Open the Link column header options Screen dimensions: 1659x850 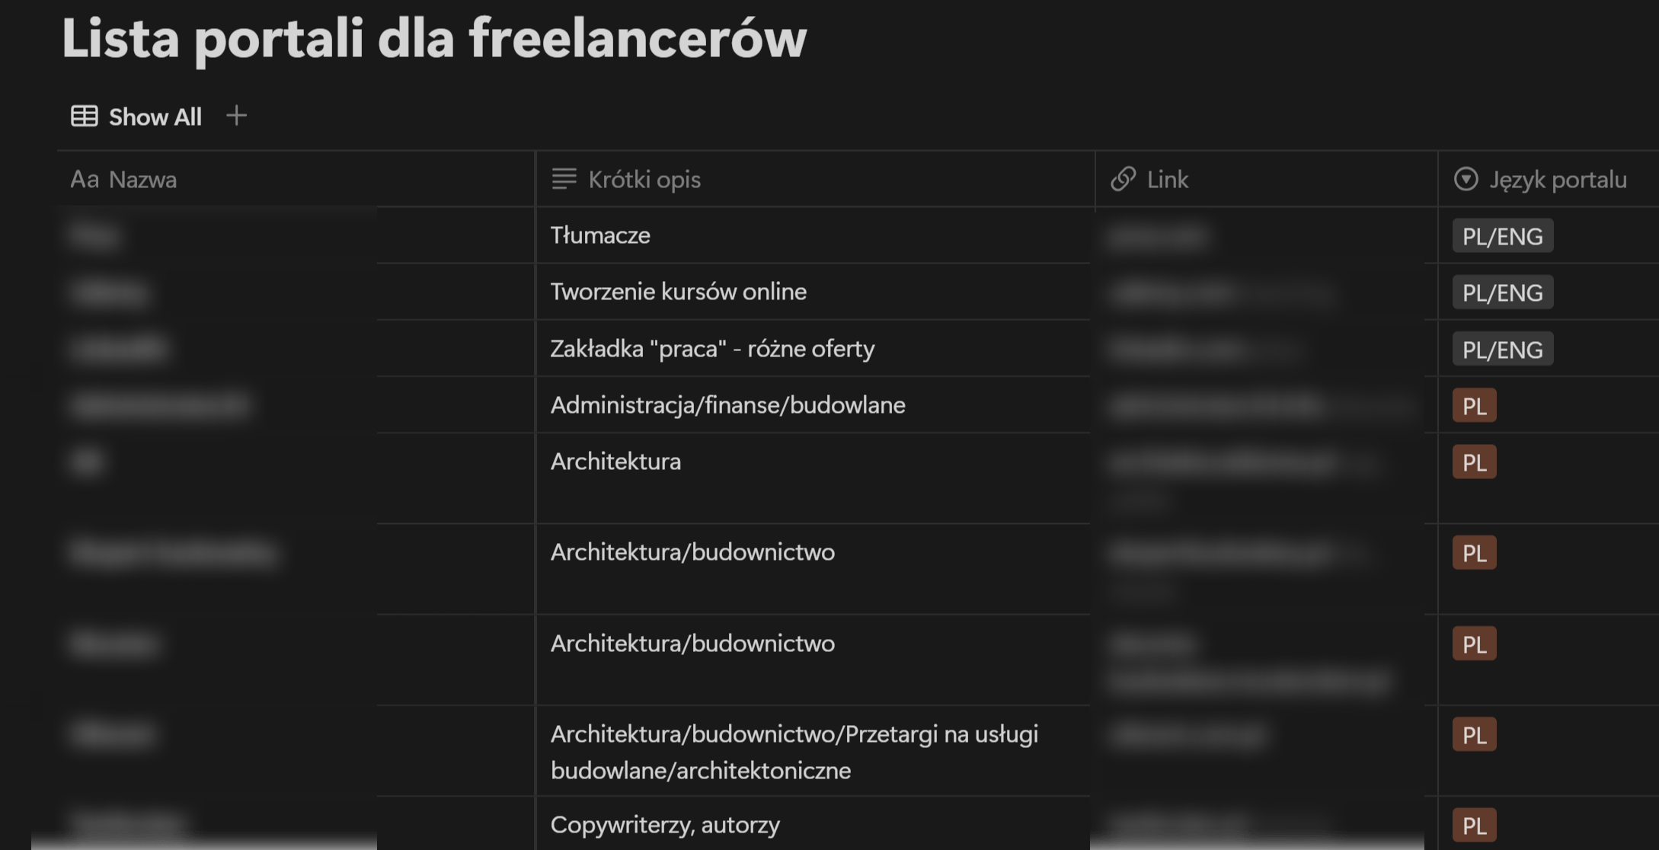[1167, 180]
